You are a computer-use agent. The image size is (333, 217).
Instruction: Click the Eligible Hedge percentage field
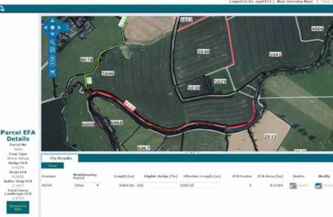[x=157, y=185]
